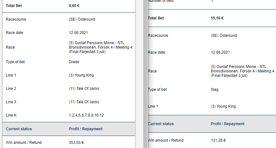Click the 9,60 € total bet amount
The height and width of the screenshot is (148, 276).
[x=74, y=6]
